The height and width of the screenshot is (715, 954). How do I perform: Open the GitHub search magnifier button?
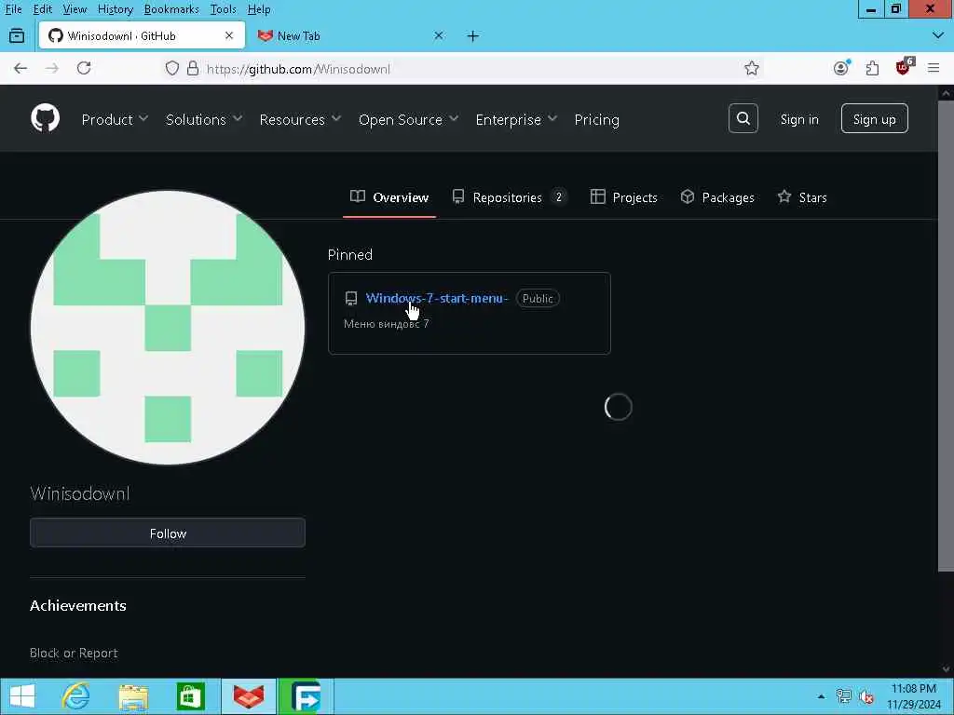pos(743,118)
